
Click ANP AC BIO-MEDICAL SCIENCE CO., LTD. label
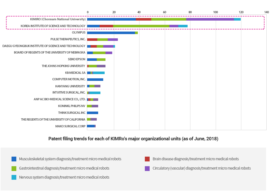pos(60,99)
